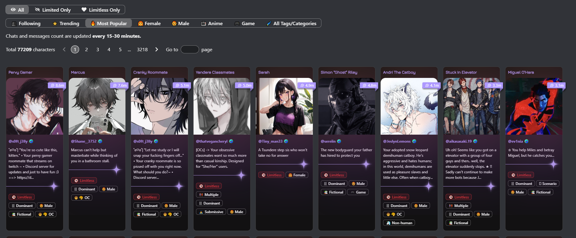The width and height of the screenshot is (576, 238).
Task: Visit creator @sereiin profile
Action: point(328,141)
